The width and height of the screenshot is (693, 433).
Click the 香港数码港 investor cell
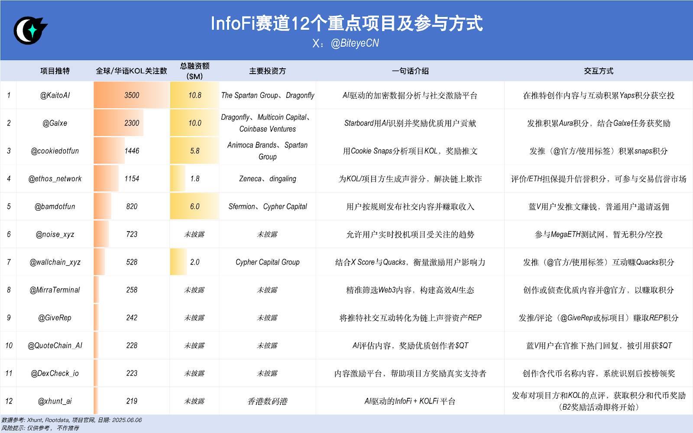268,401
